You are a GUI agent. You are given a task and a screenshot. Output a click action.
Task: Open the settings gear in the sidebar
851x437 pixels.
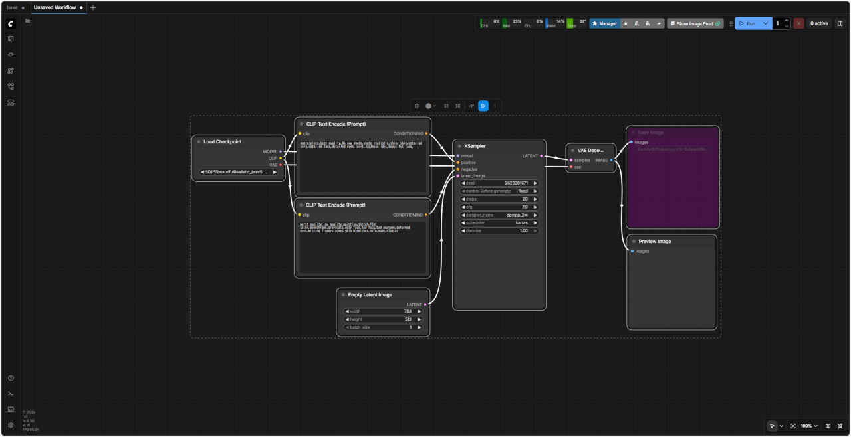click(11, 425)
